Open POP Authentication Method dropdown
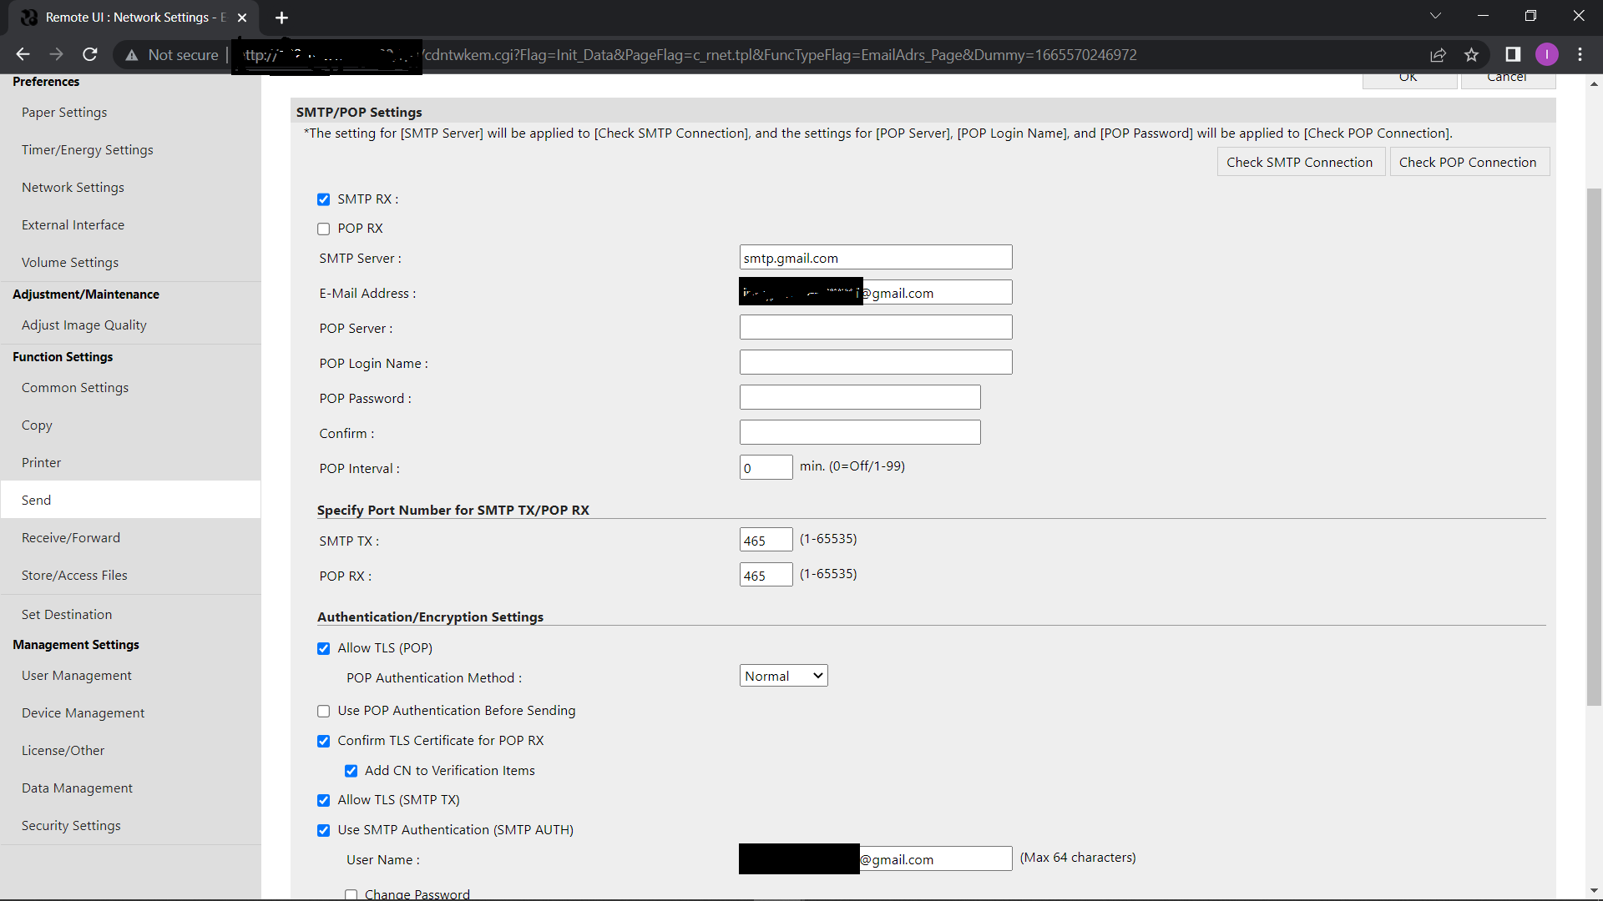 click(x=783, y=676)
